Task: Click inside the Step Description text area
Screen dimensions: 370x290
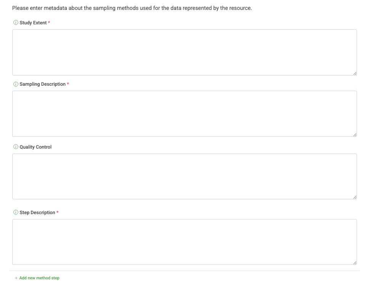Action: point(185,242)
